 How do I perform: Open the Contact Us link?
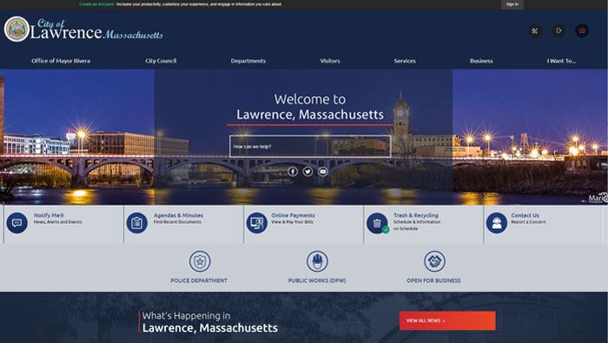pyautogui.click(x=525, y=215)
